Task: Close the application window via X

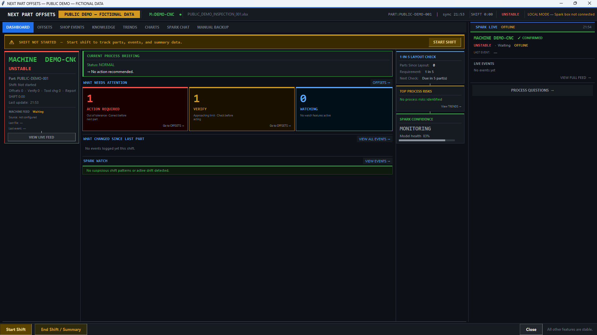Action: point(590,3)
